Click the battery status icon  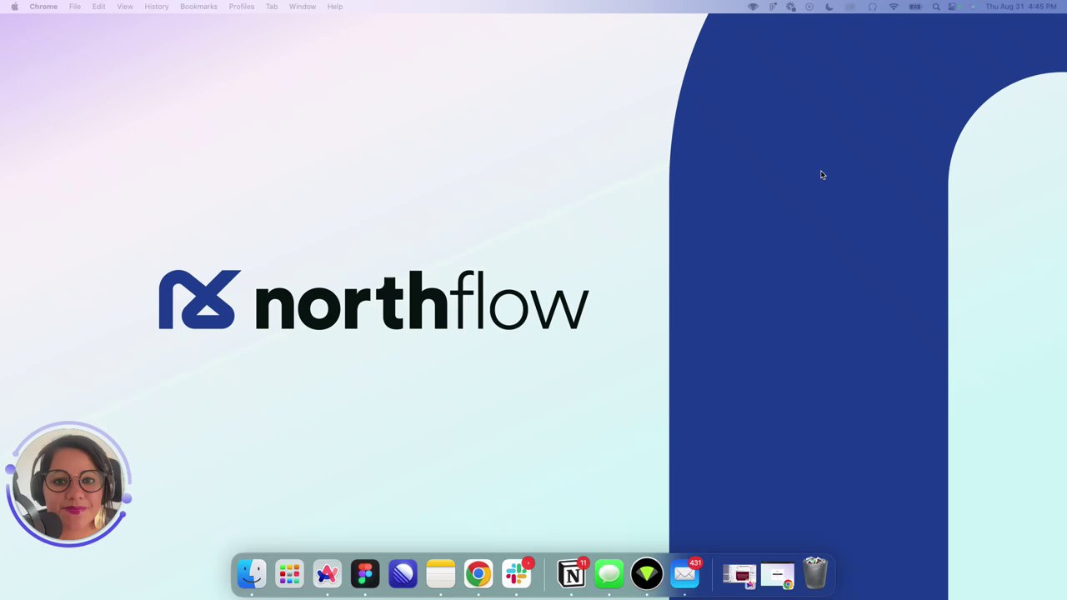(914, 7)
